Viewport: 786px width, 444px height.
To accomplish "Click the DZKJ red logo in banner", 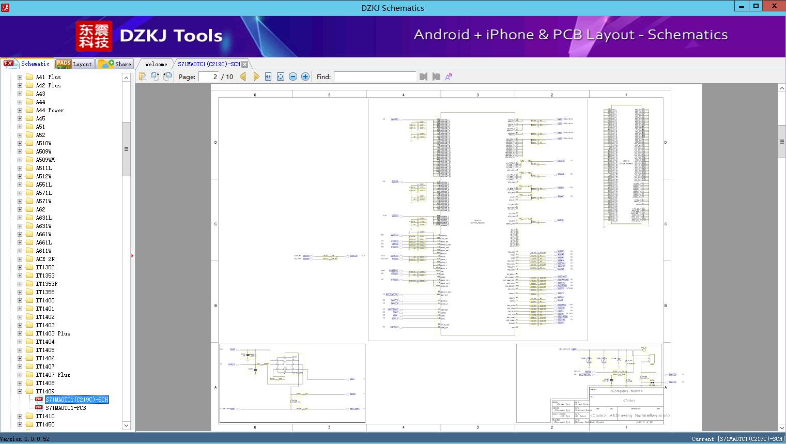I will pos(94,36).
